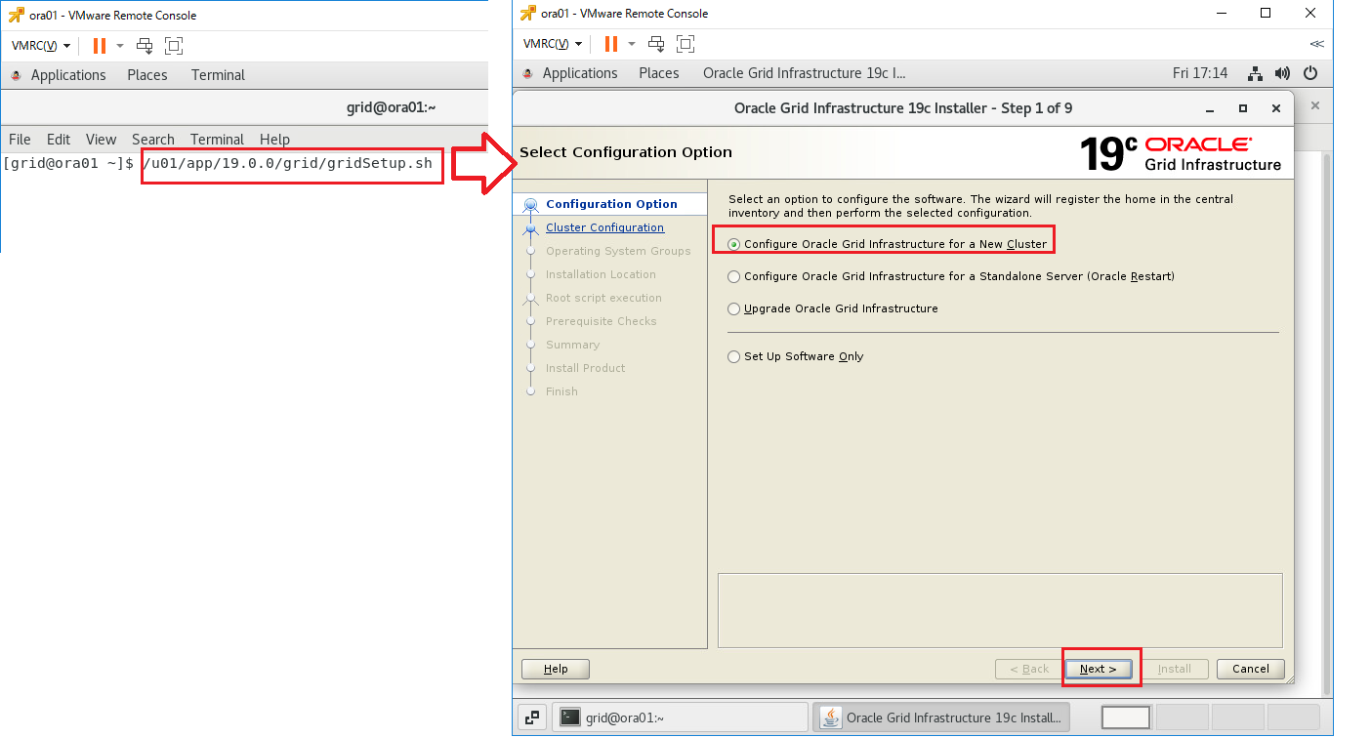
Task: Click the pause icon in left VMRC window
Action: pyautogui.click(x=99, y=46)
